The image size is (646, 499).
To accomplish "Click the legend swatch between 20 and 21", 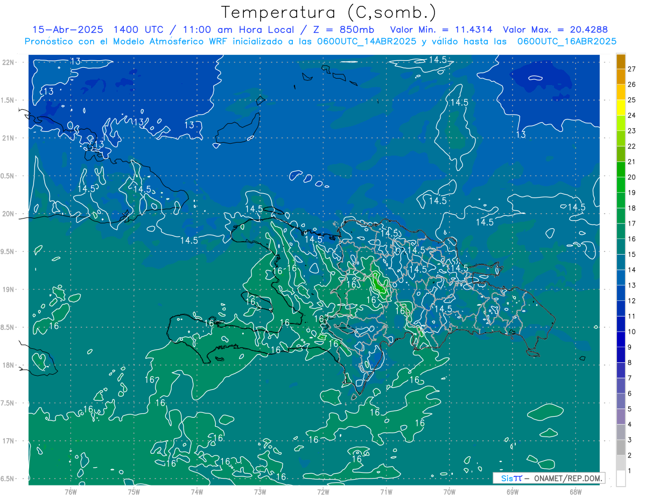I will pyautogui.click(x=621, y=169).
